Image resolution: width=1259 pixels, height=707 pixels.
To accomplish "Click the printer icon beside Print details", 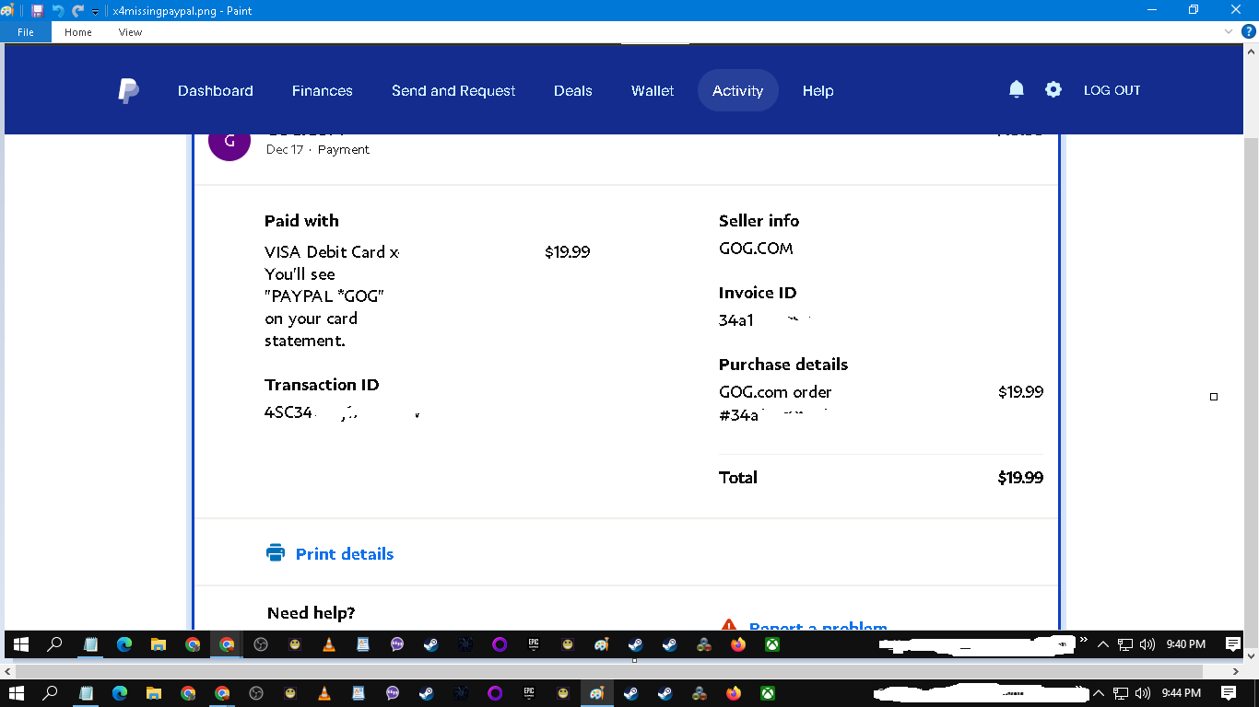I will point(276,553).
